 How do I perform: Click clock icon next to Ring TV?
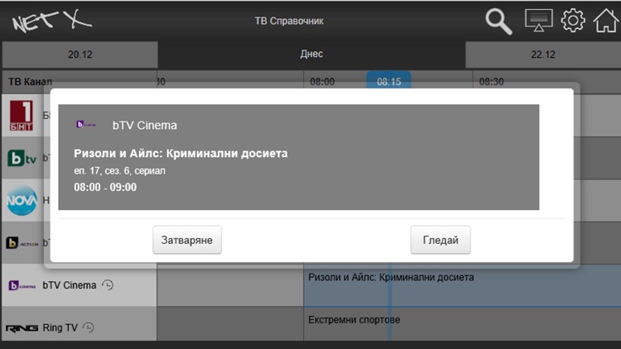pos(89,327)
